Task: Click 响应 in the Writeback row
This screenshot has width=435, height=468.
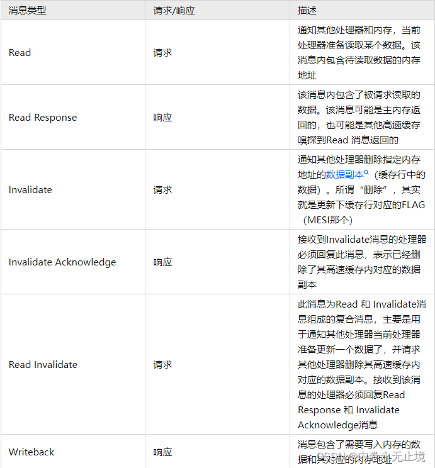Action: [x=163, y=452]
